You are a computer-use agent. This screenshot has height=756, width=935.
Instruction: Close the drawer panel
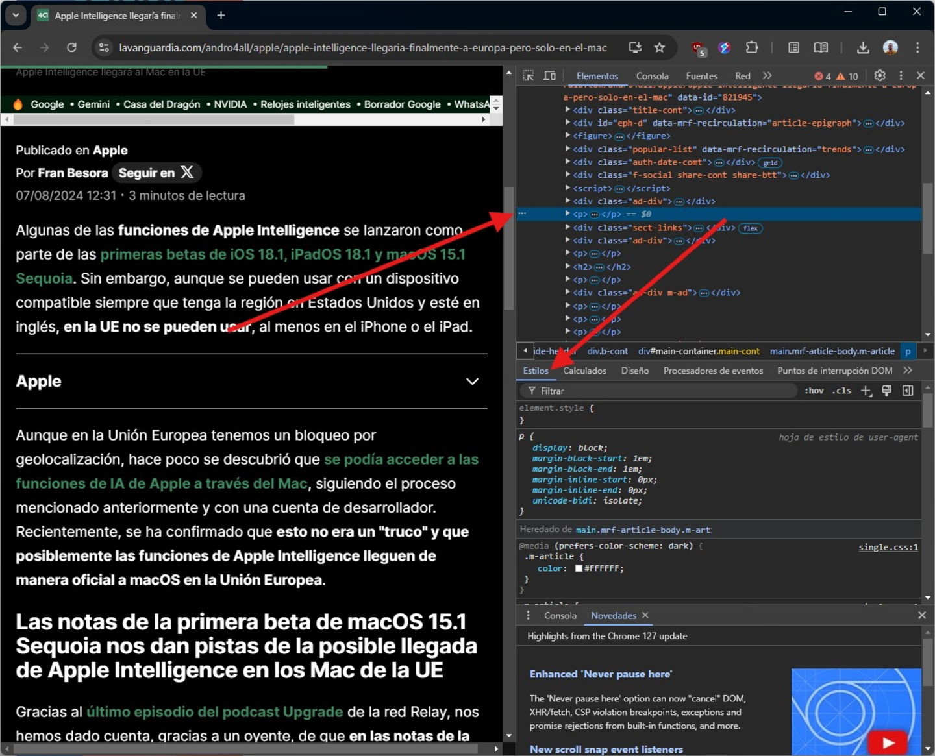click(x=922, y=615)
